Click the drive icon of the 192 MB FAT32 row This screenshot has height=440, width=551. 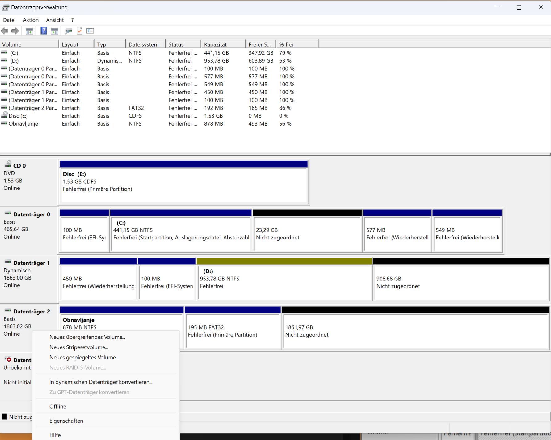coord(4,108)
